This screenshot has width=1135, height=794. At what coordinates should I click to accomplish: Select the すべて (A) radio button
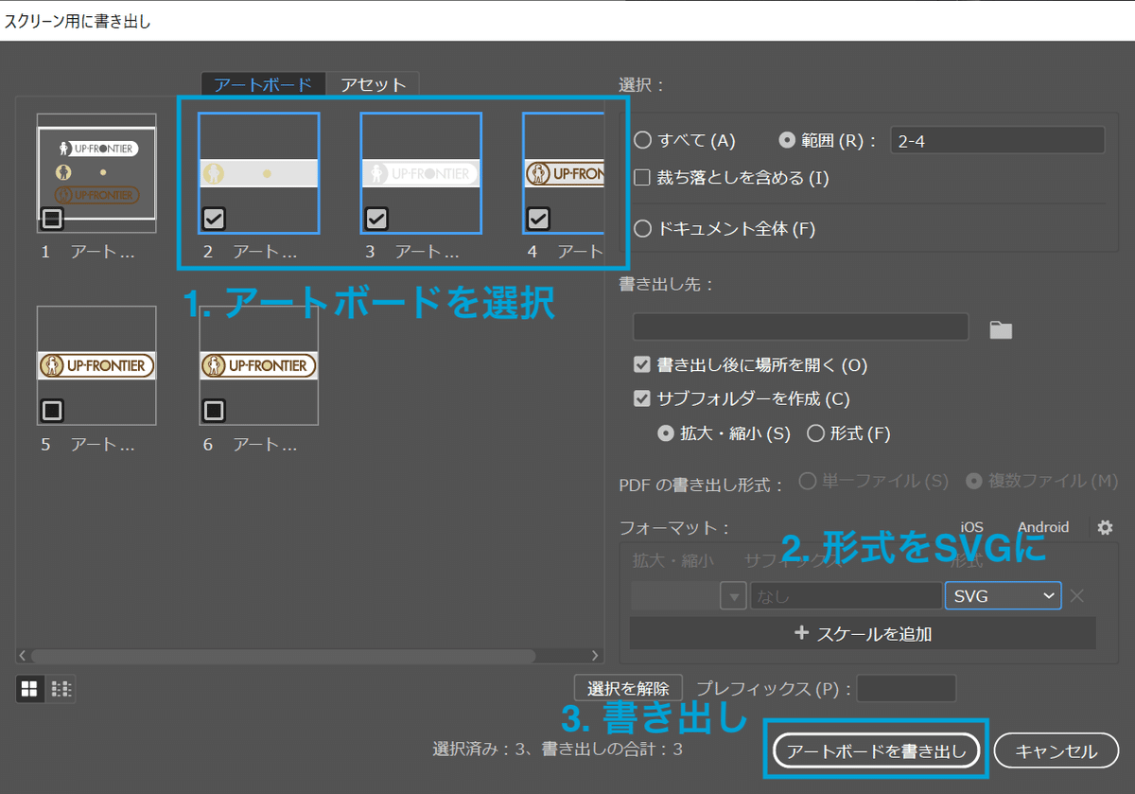click(642, 141)
